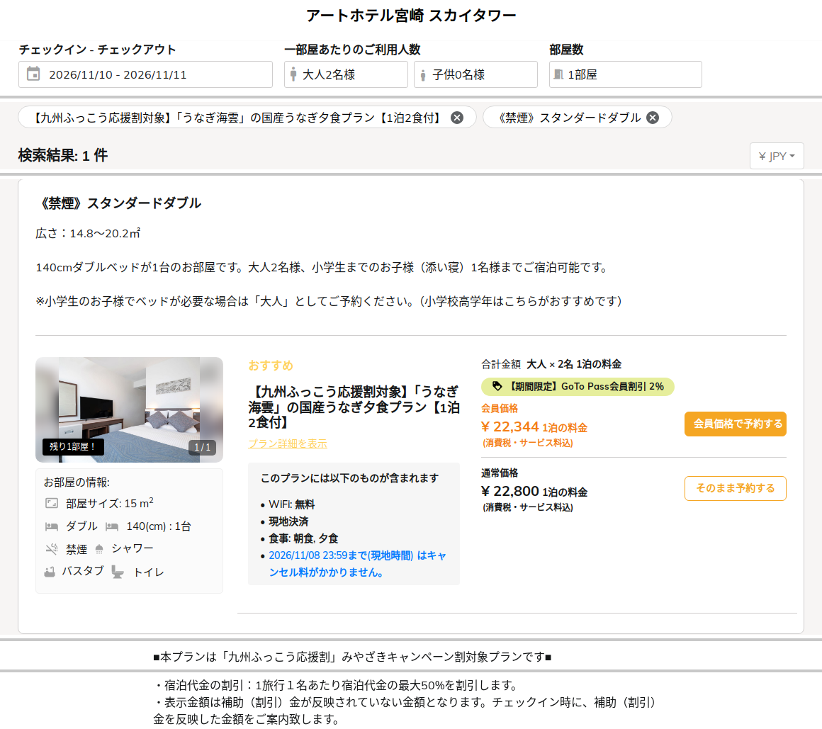Click the bed icon before ダブル
Viewport: 822px width, 729px height.
pyautogui.click(x=51, y=526)
